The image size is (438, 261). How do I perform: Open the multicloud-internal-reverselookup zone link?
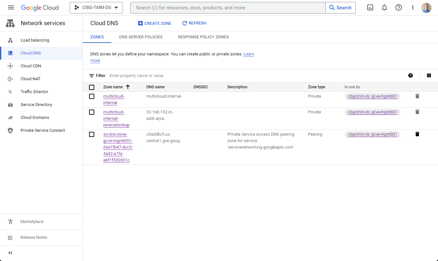point(116,119)
